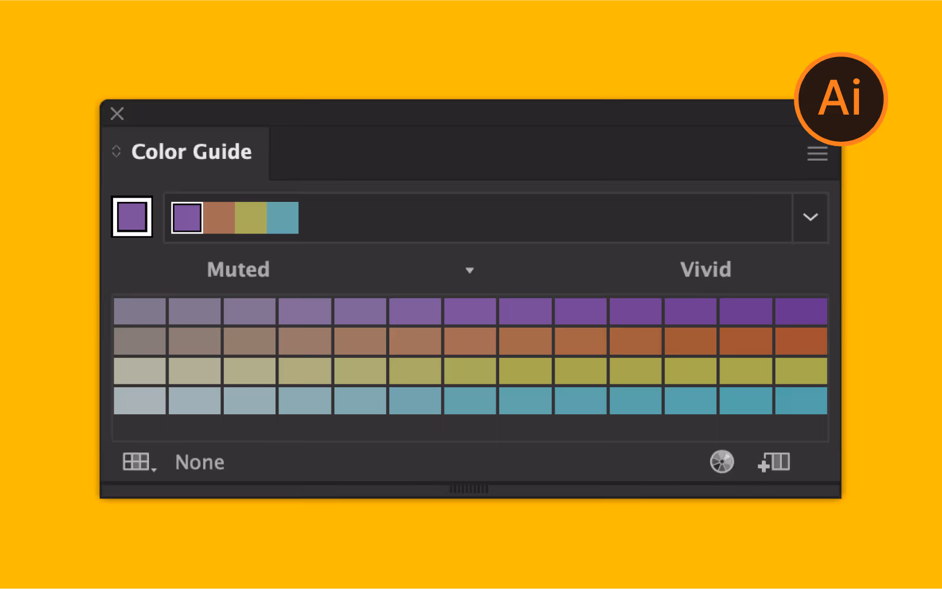Image resolution: width=942 pixels, height=589 pixels.
Task: Click the resize grip below the panel
Action: coord(469,489)
